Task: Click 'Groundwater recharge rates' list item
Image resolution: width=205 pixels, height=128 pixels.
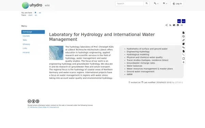Action: point(141,63)
